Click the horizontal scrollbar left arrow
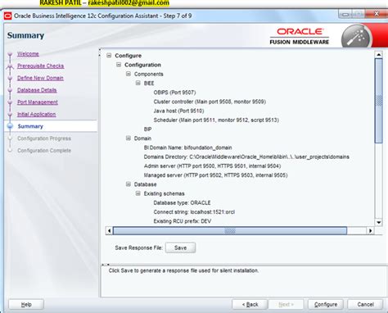The width and height of the screenshot is (388, 313). [x=109, y=231]
